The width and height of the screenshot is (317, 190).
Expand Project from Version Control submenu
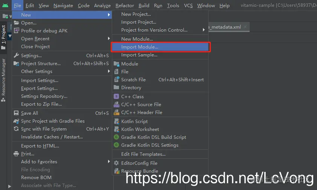[204, 30]
